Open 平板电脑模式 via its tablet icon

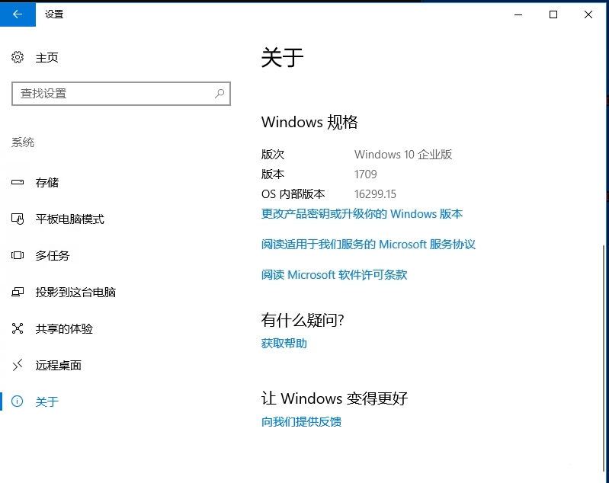coord(18,219)
